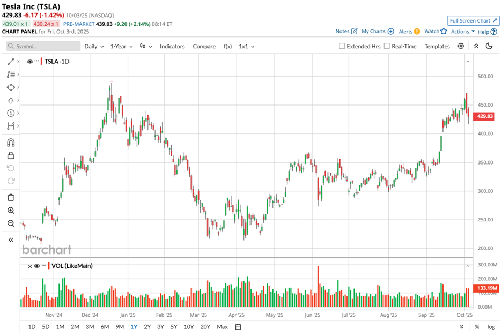
Task: Toggle percent scale button
Action: tap(477, 327)
